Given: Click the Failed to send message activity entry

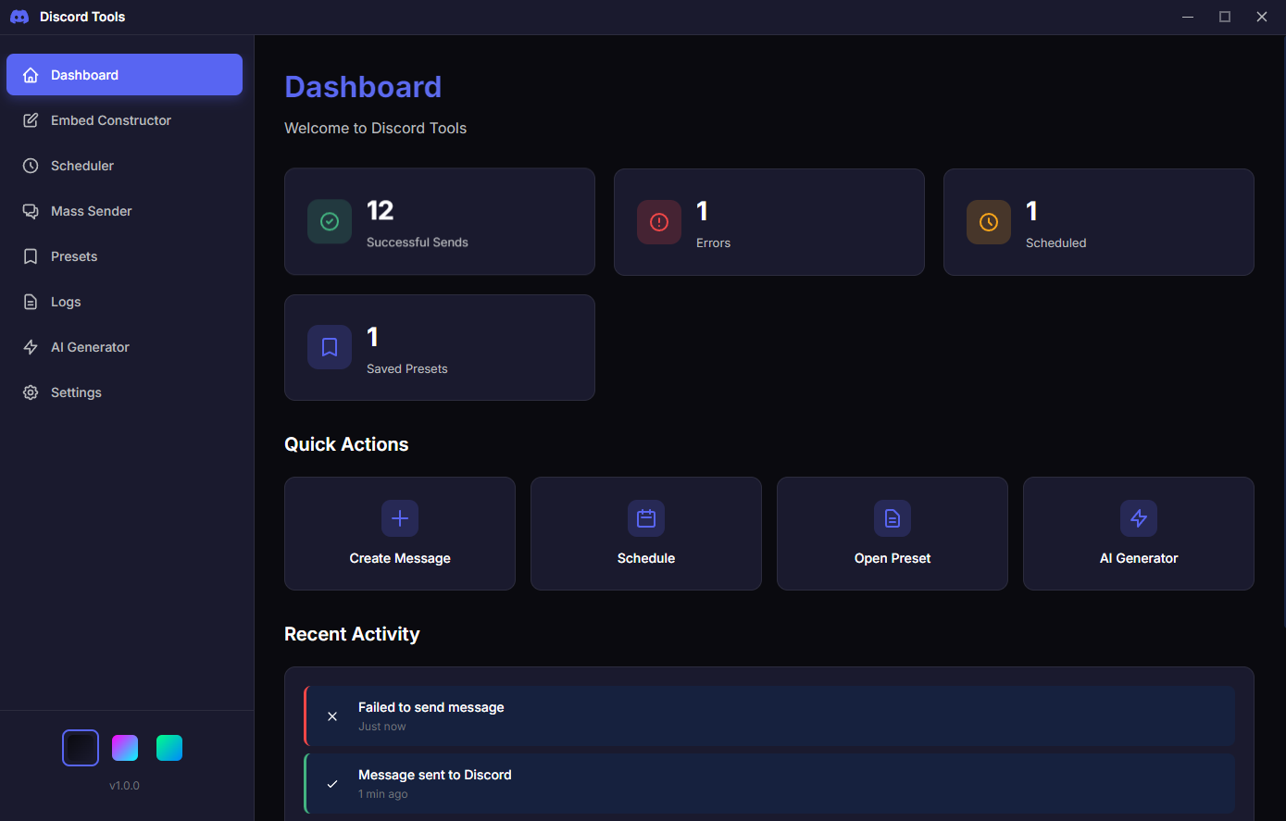Looking at the screenshot, I should (x=768, y=715).
